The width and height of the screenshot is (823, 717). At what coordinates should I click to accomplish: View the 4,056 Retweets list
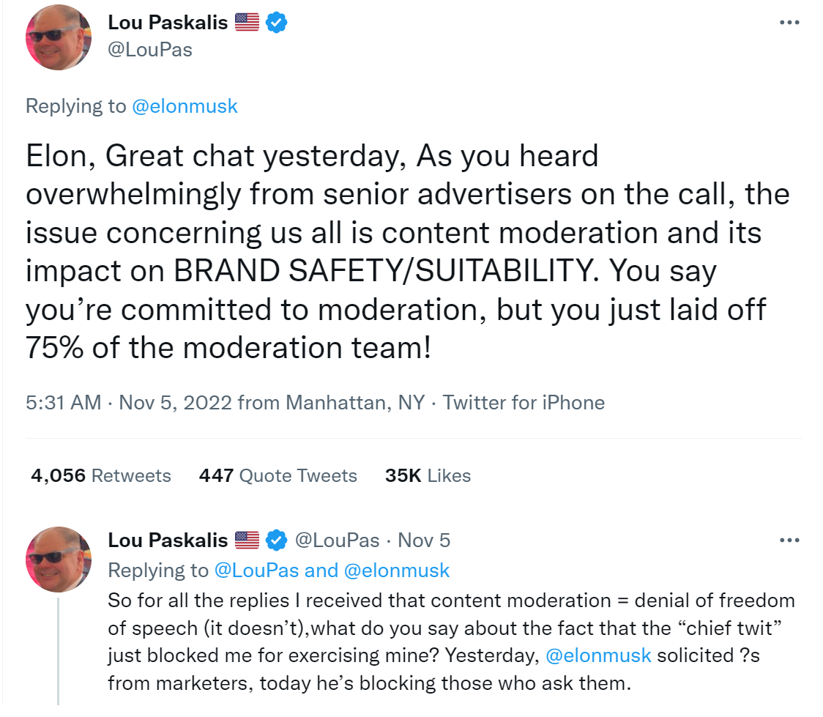point(100,475)
